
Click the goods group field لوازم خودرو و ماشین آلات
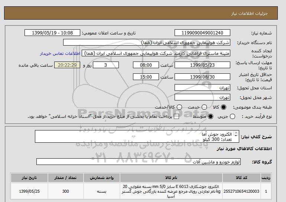pos(139,162)
